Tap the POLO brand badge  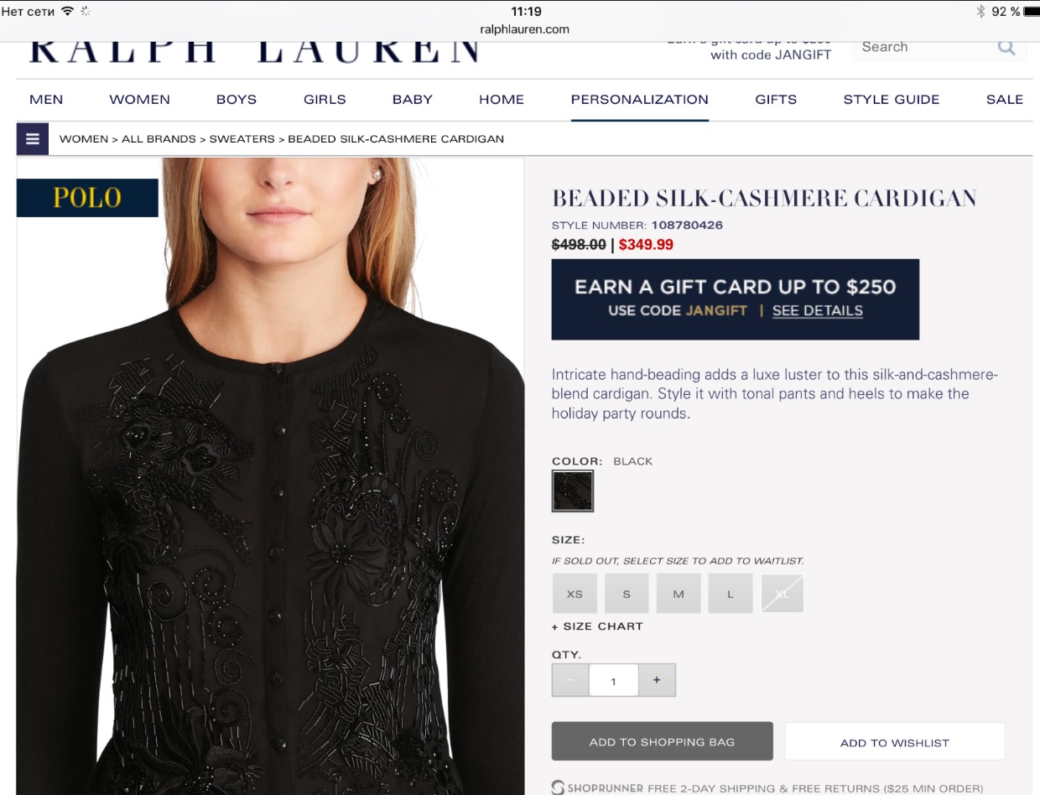[87, 198]
